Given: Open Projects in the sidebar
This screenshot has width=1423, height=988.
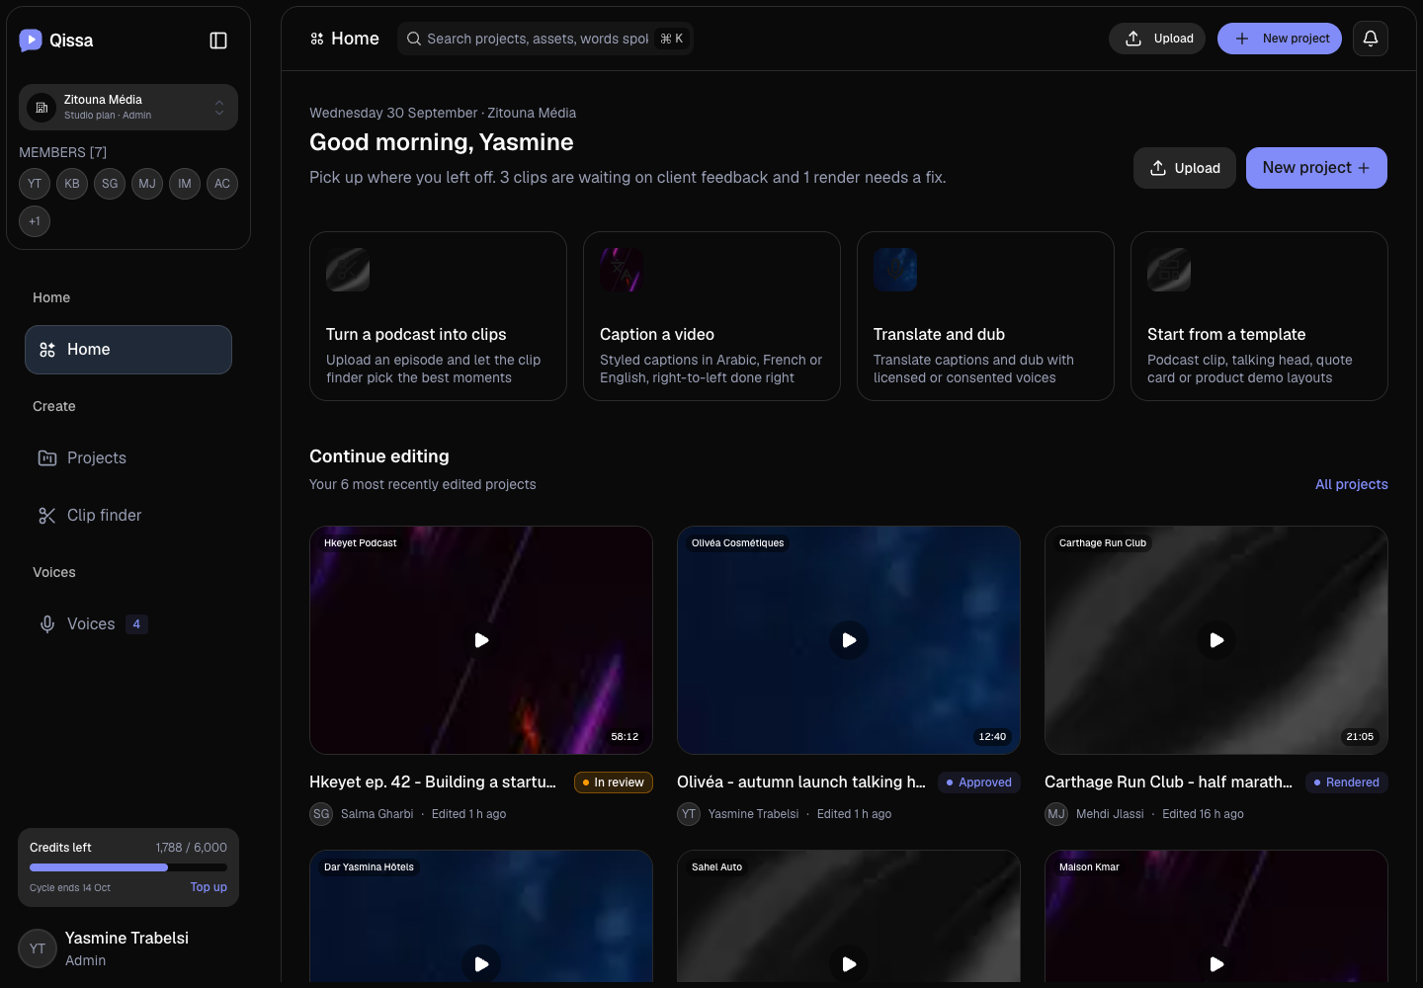Looking at the screenshot, I should coord(128,458).
